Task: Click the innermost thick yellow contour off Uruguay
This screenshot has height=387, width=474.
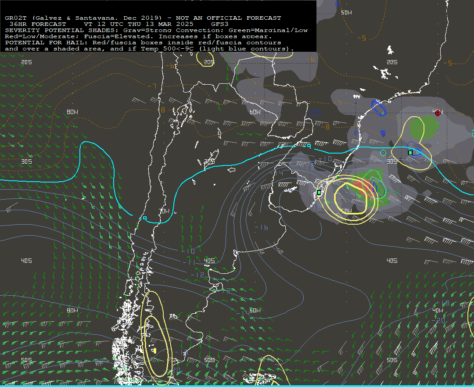Action: 351,198
